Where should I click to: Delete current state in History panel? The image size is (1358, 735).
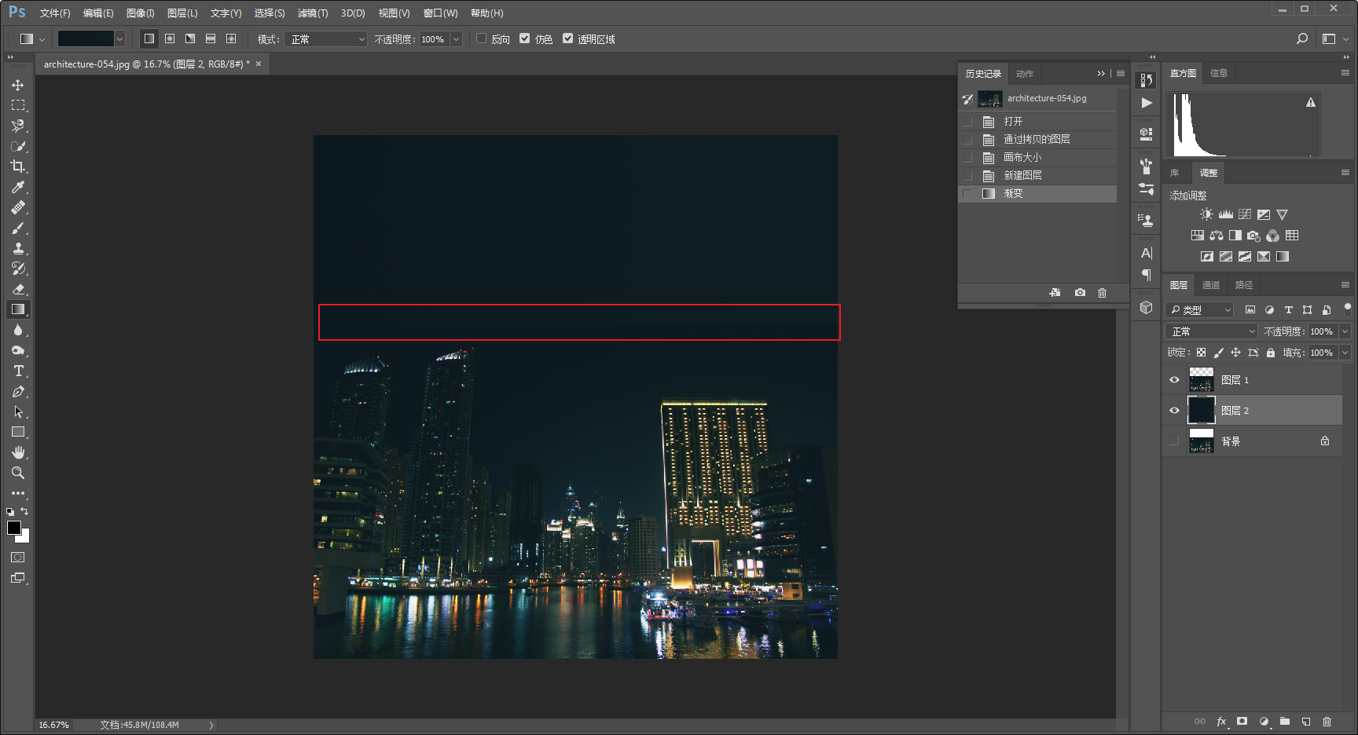click(x=1103, y=293)
